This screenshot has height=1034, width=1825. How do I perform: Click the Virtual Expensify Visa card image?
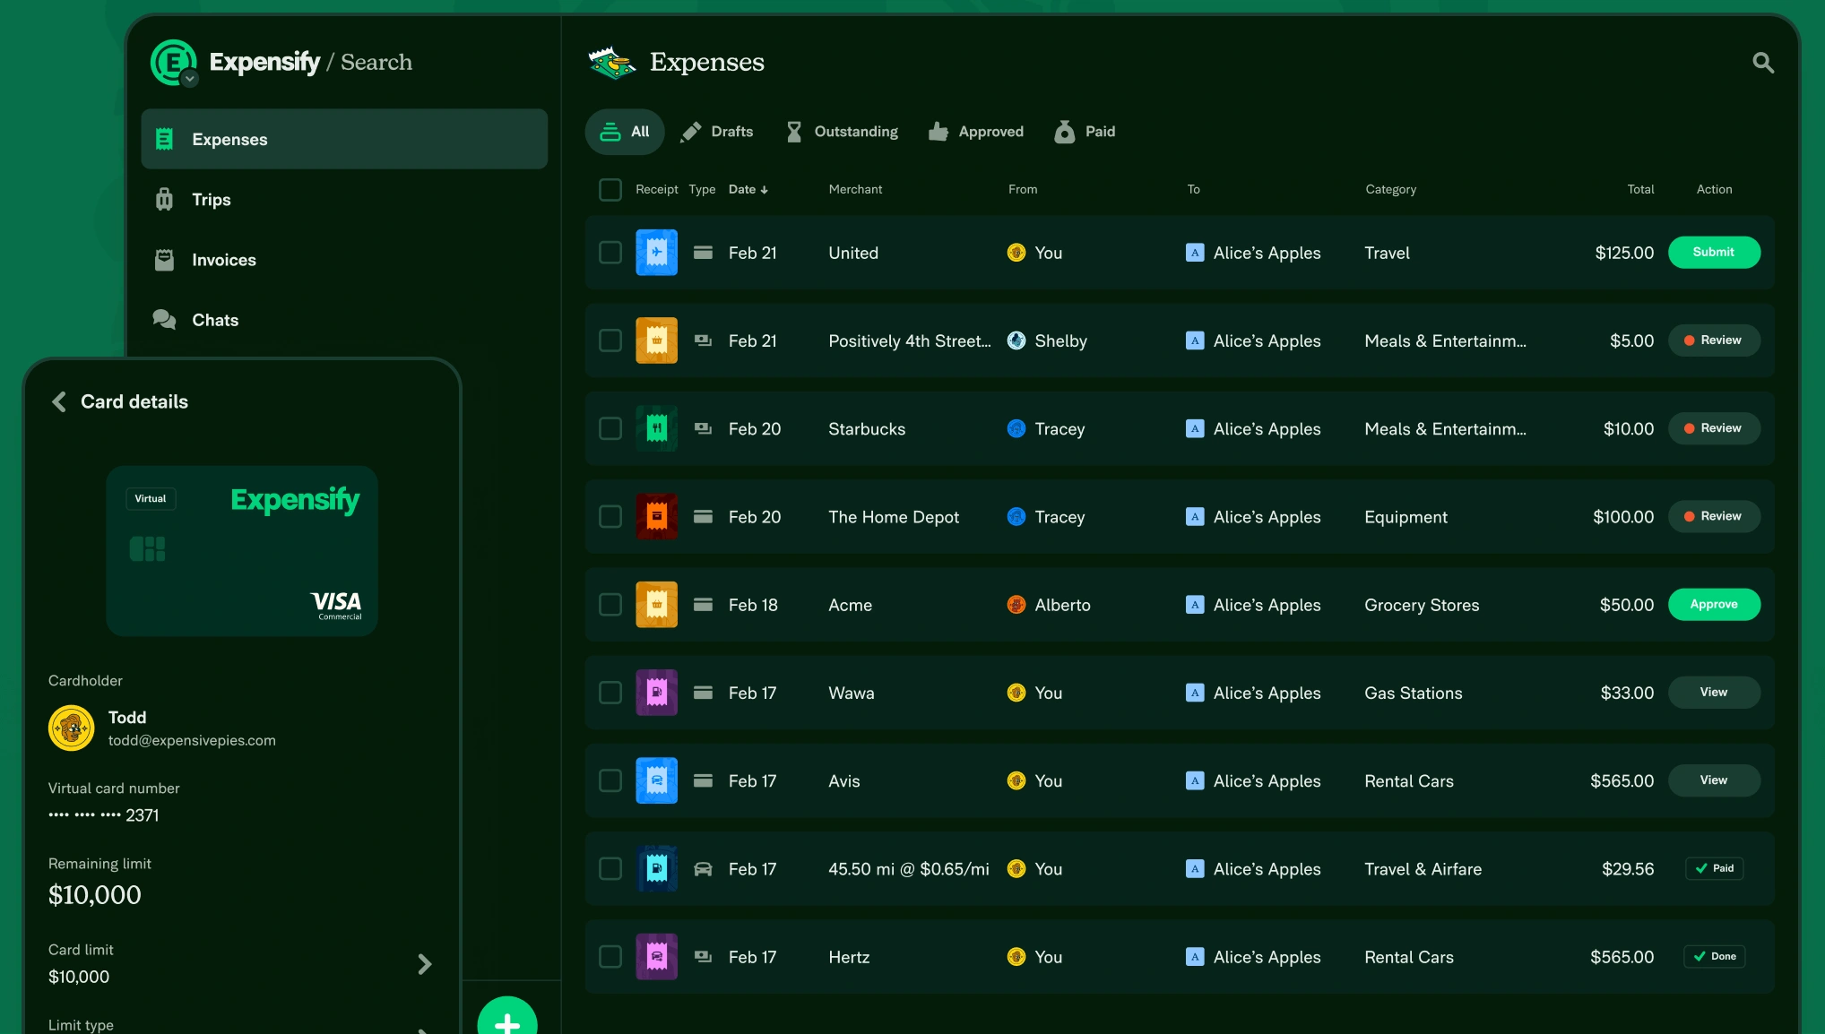click(242, 551)
